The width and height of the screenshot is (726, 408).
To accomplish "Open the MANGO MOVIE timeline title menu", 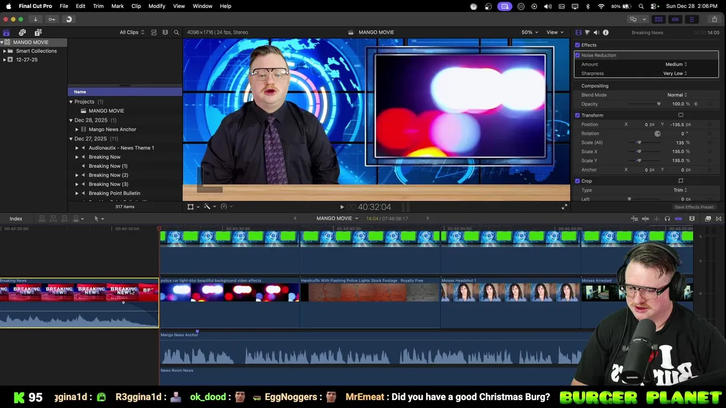I will [337, 219].
